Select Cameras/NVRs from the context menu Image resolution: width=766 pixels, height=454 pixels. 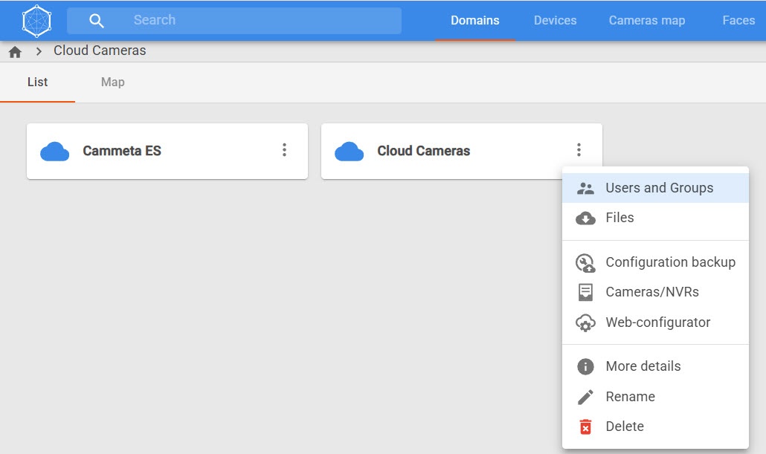[x=652, y=292]
